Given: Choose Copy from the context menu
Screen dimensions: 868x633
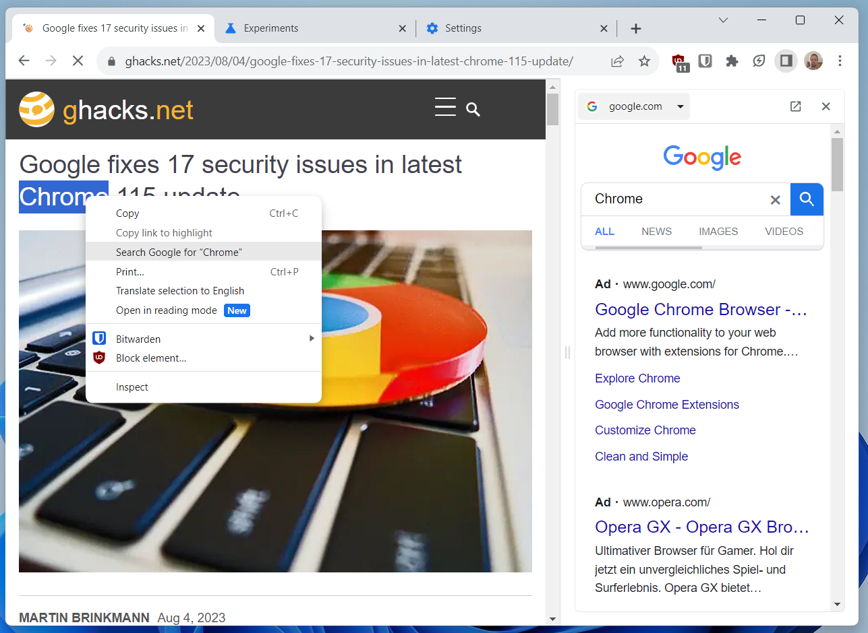Looking at the screenshot, I should [x=204, y=213].
